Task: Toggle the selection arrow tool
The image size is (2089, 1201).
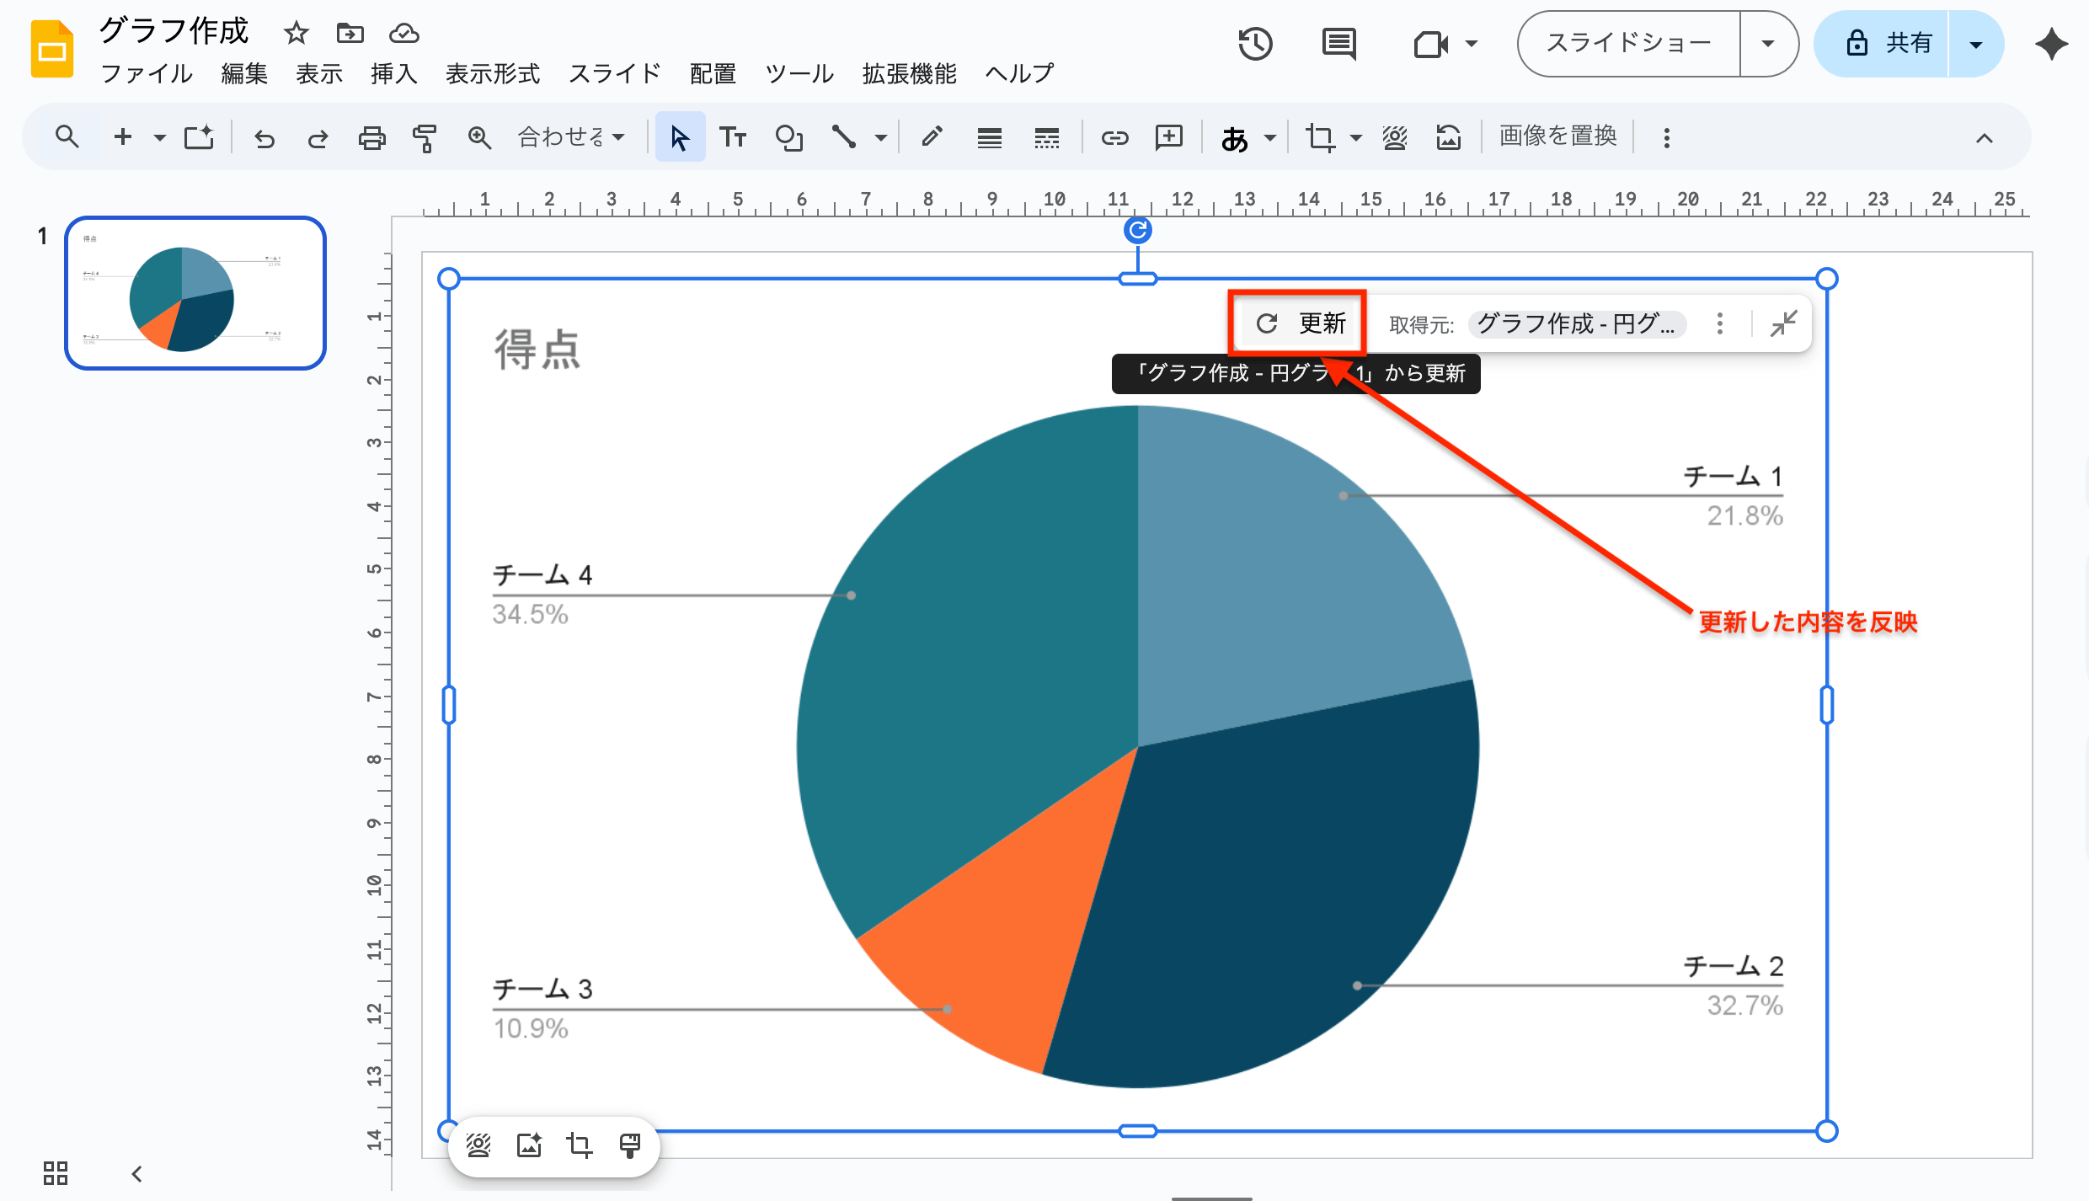Action: pyautogui.click(x=680, y=136)
